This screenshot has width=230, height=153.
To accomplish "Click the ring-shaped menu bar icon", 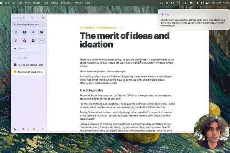I will (172, 3).
